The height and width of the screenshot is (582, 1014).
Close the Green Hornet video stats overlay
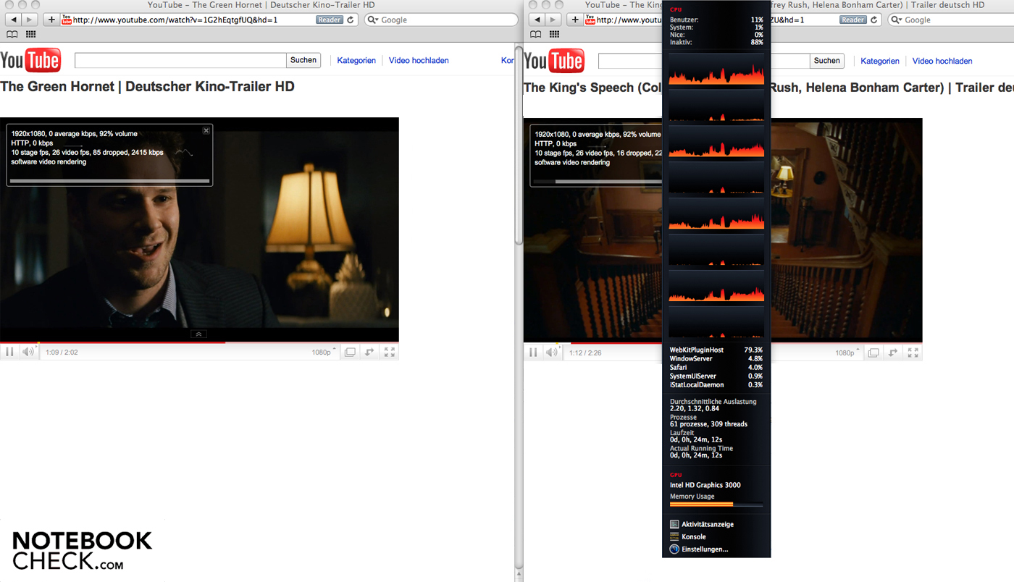[x=206, y=130]
